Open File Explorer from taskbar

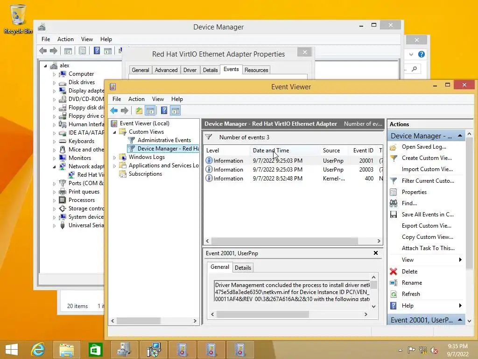tap(66, 350)
